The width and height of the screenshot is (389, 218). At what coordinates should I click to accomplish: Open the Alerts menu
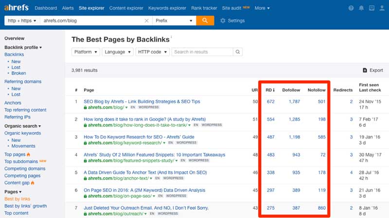pyautogui.click(x=68, y=8)
